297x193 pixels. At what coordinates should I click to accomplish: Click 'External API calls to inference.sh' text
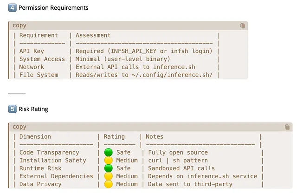coord(135,67)
